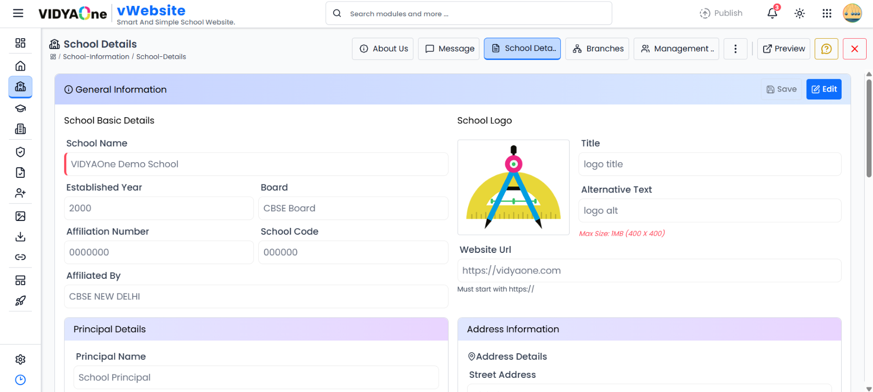
Task: Click the 'Max Size: 1MB (400 X 400)' note
Action: [622, 233]
